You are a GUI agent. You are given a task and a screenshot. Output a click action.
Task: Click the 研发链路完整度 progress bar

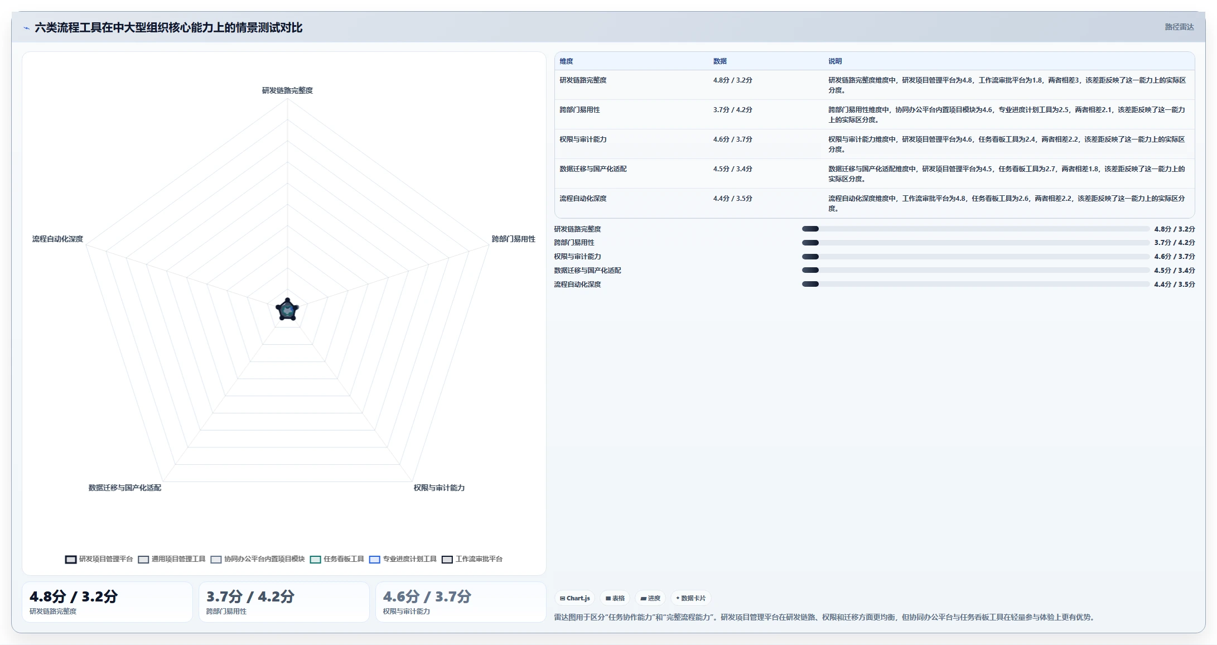click(975, 229)
